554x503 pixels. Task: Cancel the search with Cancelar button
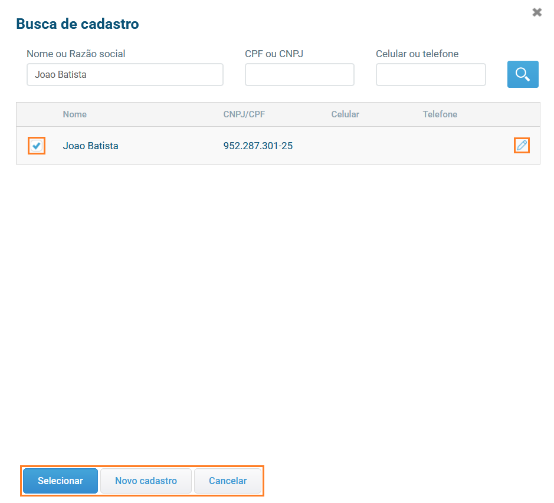click(x=228, y=481)
